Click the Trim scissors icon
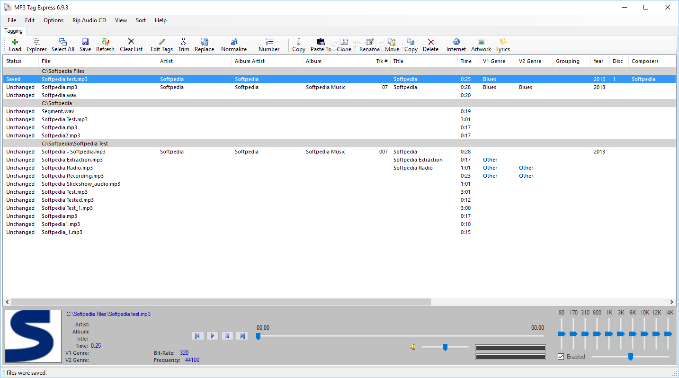The width and height of the screenshot is (679, 378). [184, 42]
